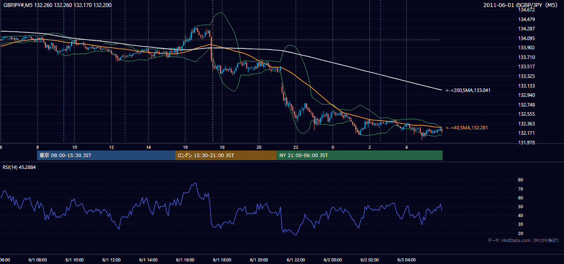The width and height of the screenshot is (564, 264).
Task: Click the HistData.com data source credit
Action: click(x=523, y=240)
